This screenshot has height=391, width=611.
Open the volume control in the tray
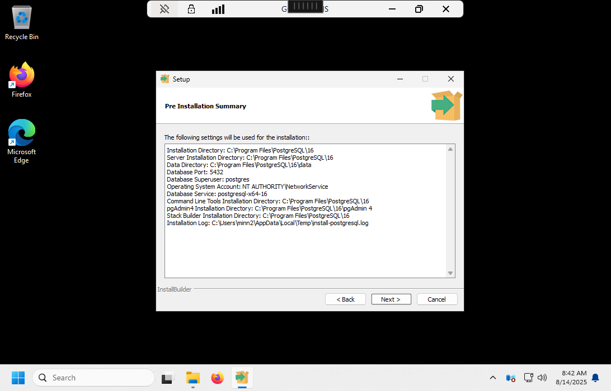(542, 378)
